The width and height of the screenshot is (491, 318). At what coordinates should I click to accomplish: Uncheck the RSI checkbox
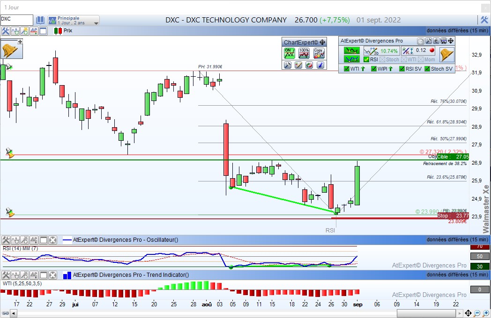point(366,59)
